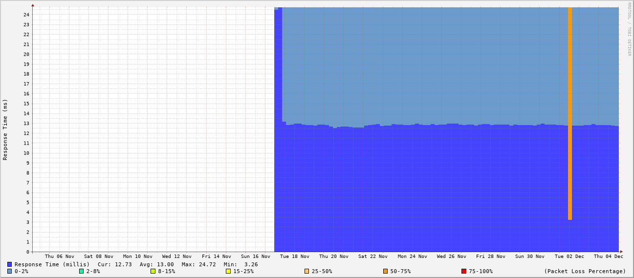Select the yellow 15-25% legend swatch
Viewport: 634px width, 278px height.
click(228, 271)
